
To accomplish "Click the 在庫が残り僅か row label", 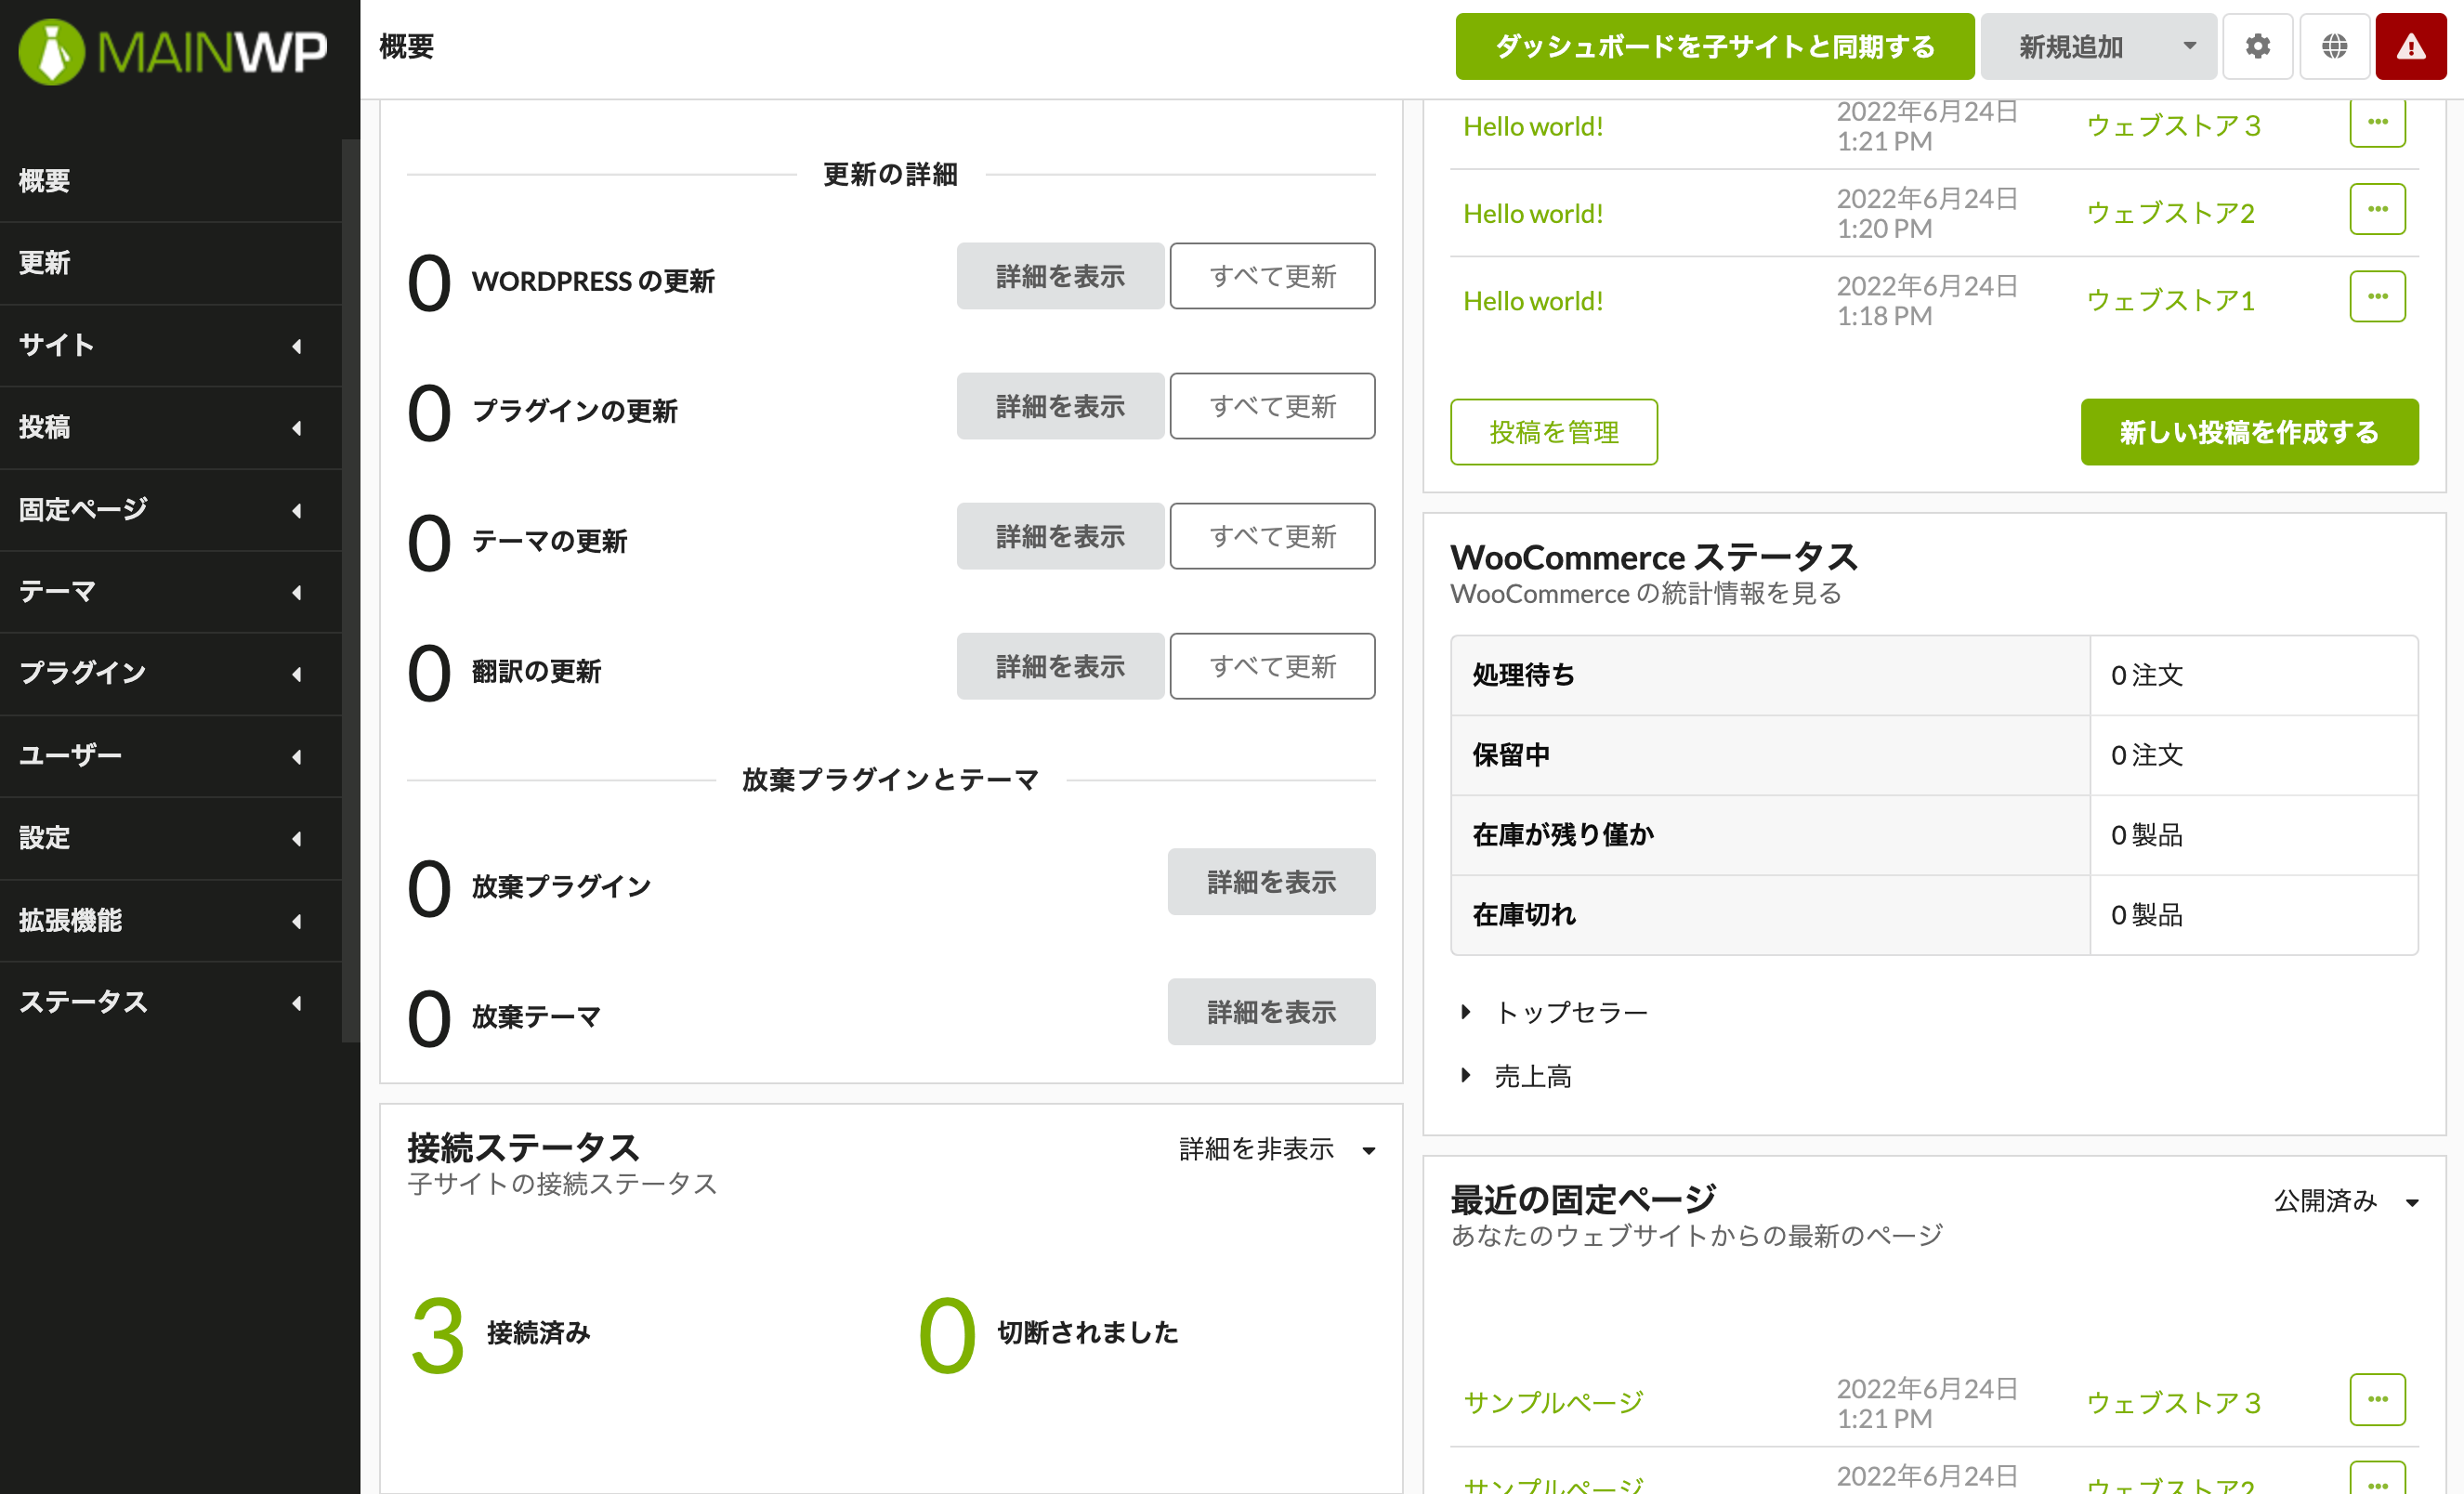I will [x=1563, y=835].
